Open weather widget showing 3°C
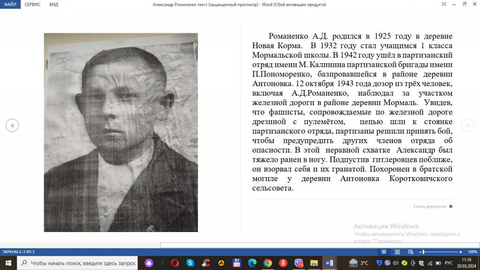 click(x=358, y=263)
